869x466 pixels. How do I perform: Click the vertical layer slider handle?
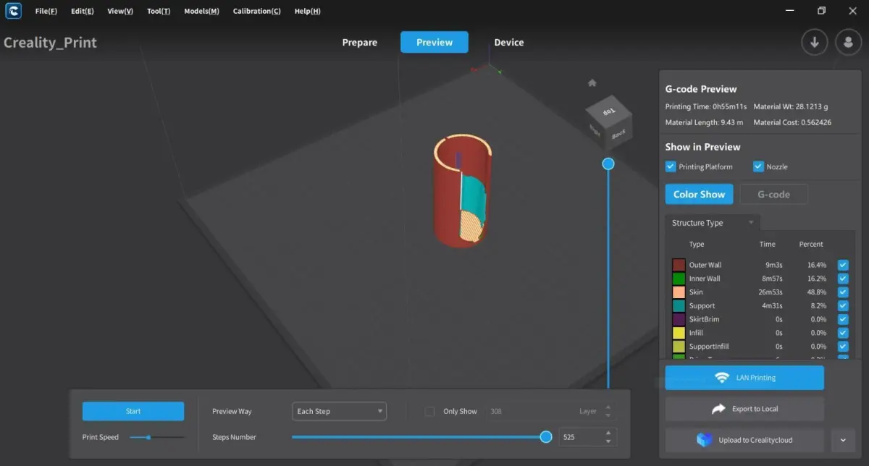click(x=608, y=164)
